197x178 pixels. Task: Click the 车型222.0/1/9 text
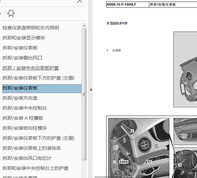[x=117, y=23]
